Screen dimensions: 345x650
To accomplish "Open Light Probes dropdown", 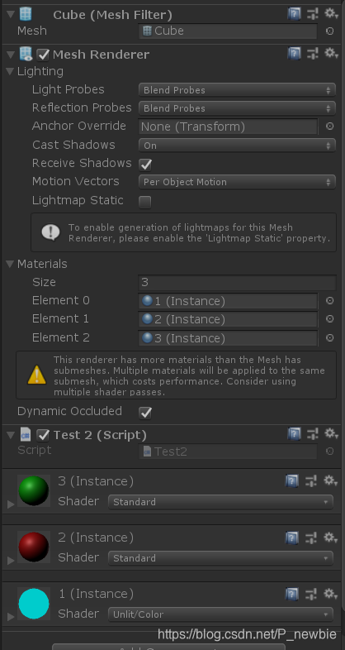I will click(237, 90).
